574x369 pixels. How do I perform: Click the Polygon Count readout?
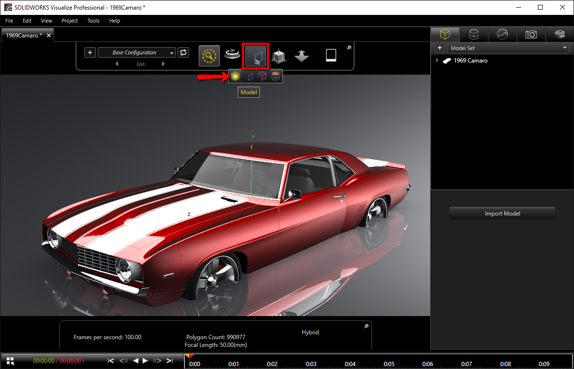[x=216, y=337]
